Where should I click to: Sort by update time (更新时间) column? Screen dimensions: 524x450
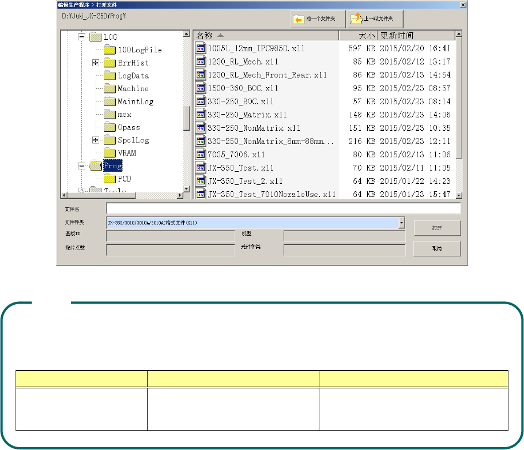[416, 35]
